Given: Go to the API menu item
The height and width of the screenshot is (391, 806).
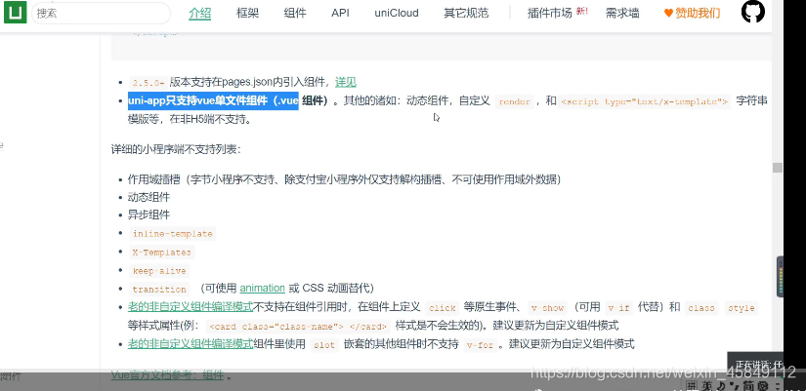Looking at the screenshot, I should (x=340, y=14).
